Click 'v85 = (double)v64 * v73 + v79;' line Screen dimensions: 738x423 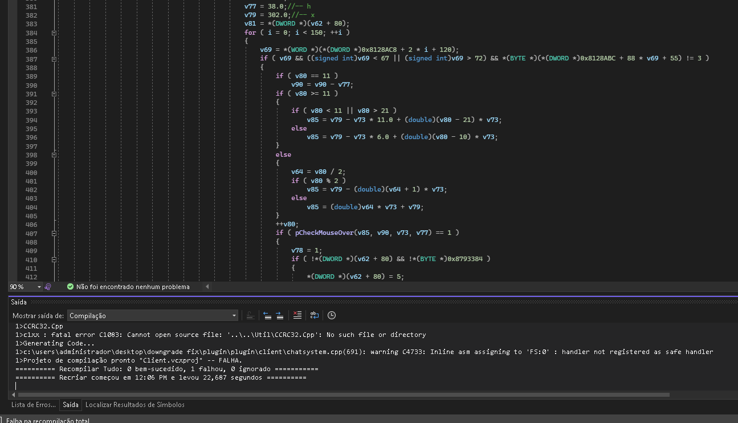365,207
